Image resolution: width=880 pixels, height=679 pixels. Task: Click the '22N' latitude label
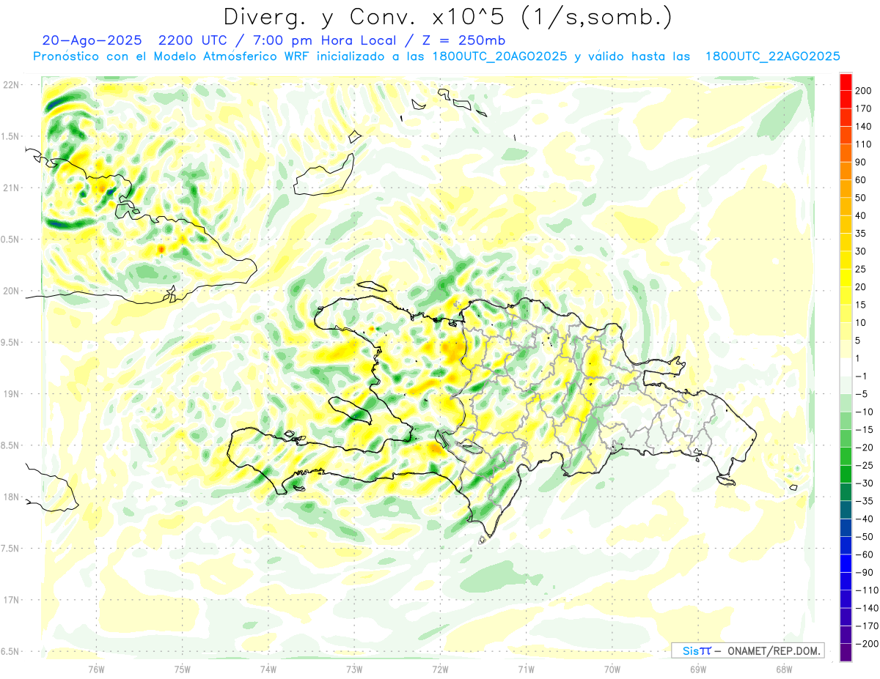point(11,85)
